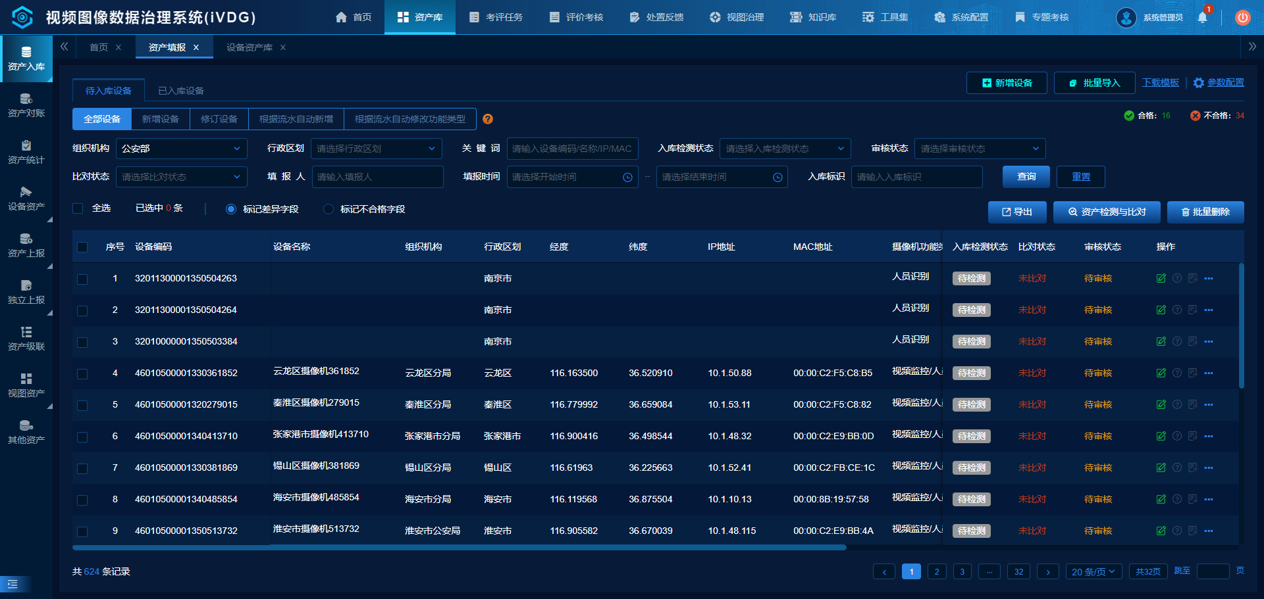Close the 资产填报 page tab
Image resolution: width=1264 pixels, height=599 pixels.
pyautogui.click(x=196, y=47)
